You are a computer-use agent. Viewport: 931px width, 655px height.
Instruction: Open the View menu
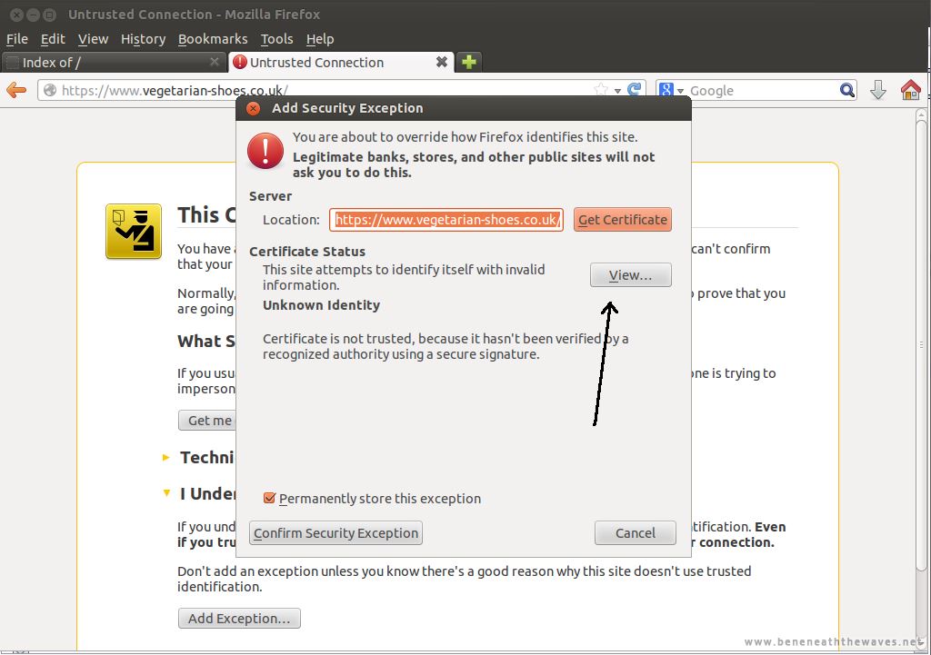(94, 39)
